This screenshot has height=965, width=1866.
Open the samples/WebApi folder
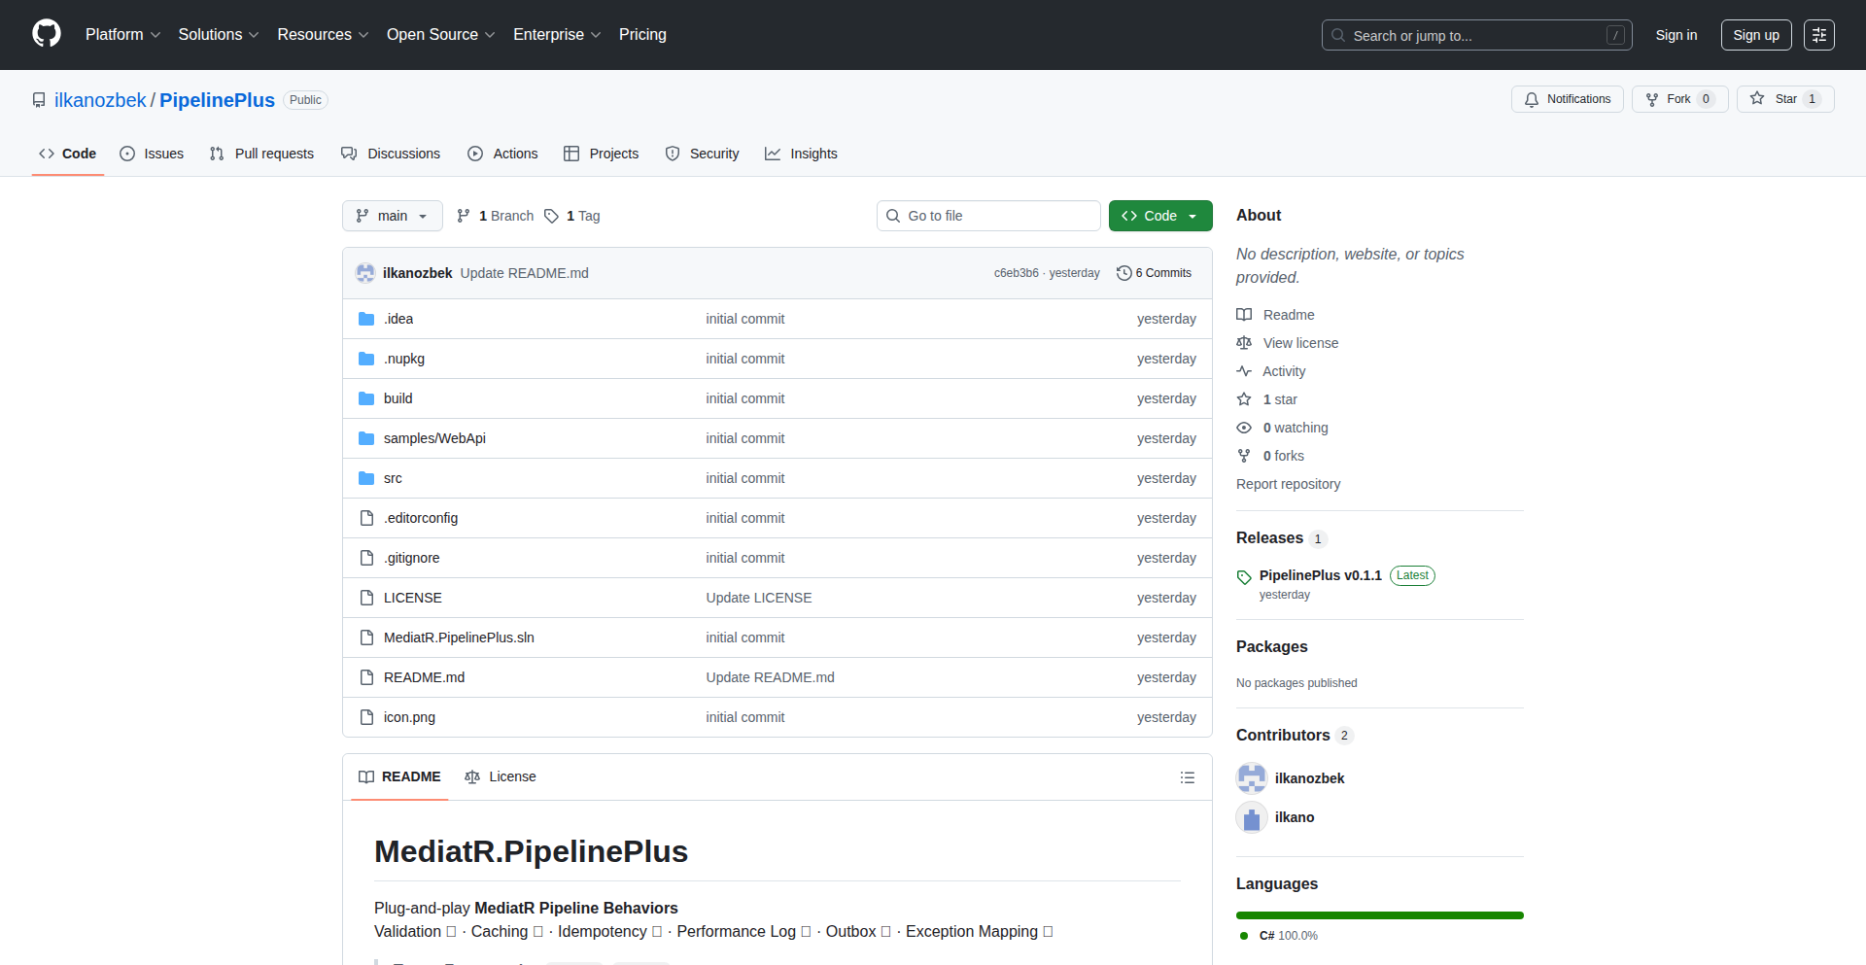[434, 438]
